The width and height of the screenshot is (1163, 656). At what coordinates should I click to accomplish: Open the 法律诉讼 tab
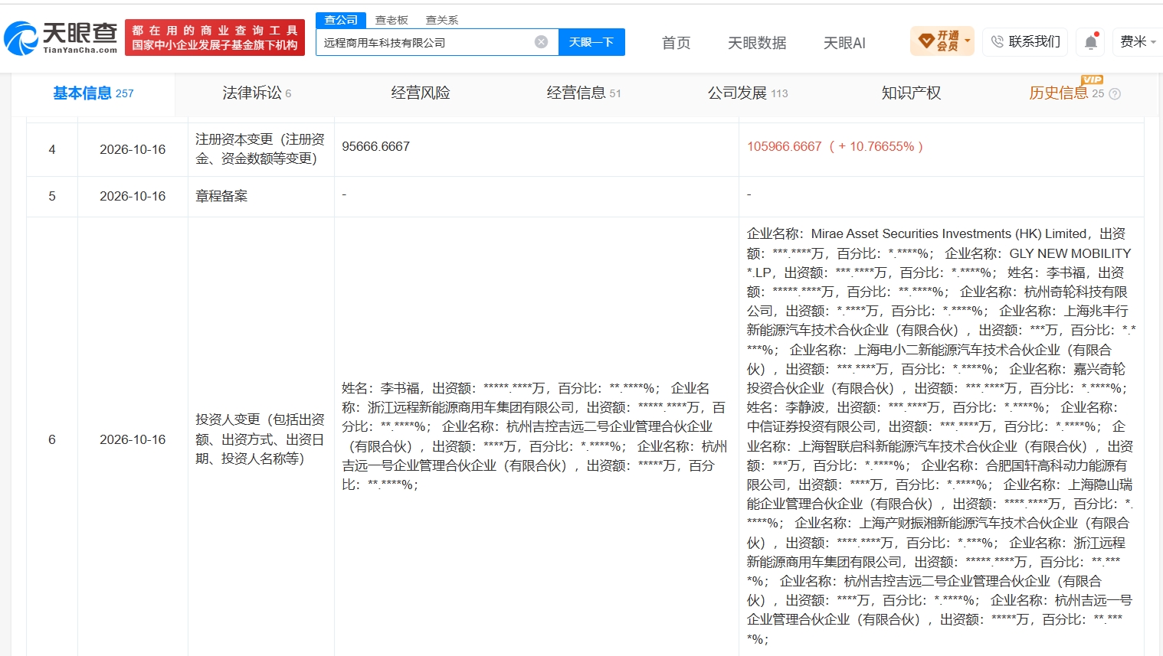pos(257,93)
